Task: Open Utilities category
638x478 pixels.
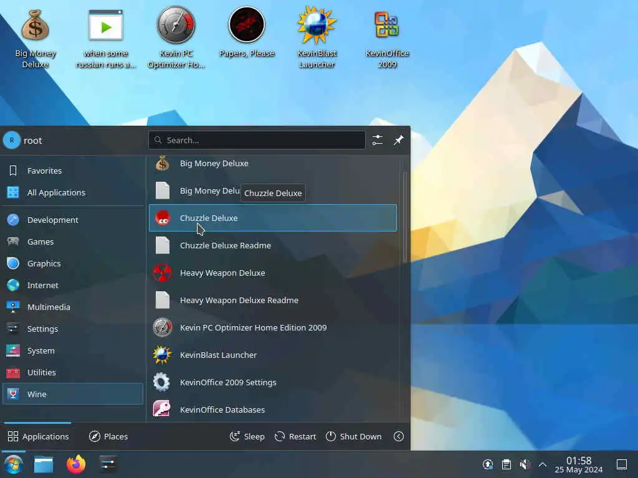Action: 73,372
